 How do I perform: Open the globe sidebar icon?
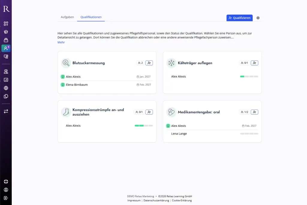tap(6, 88)
